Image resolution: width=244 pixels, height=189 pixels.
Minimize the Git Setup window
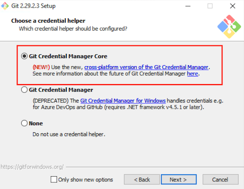pyautogui.click(x=188, y=6)
